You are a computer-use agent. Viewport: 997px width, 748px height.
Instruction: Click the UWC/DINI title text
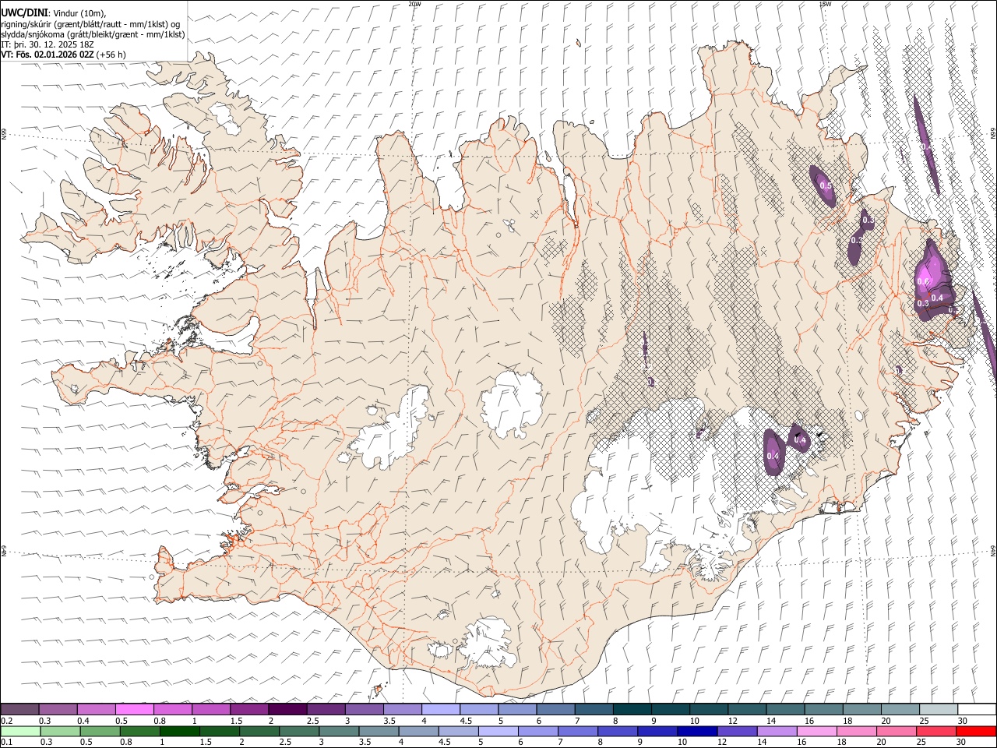[24, 12]
